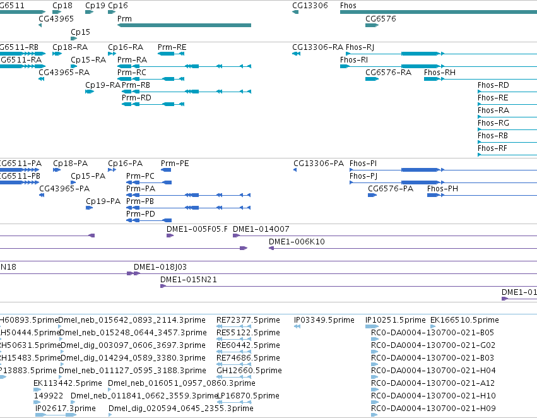The height and width of the screenshot is (418, 537).
Task: Click the Fhos-RJ transcript exon block
Action: 420,54
